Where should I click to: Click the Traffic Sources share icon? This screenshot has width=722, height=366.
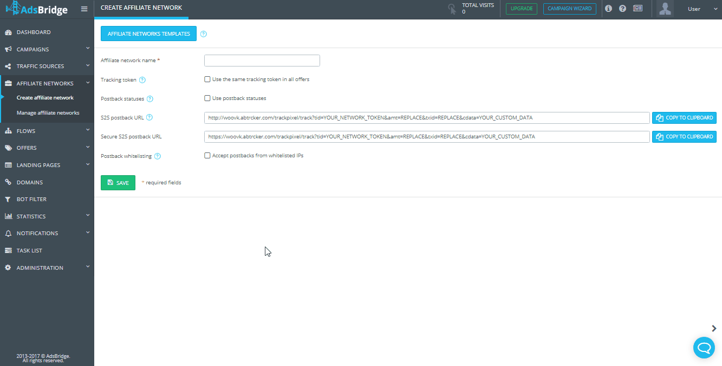coord(8,66)
